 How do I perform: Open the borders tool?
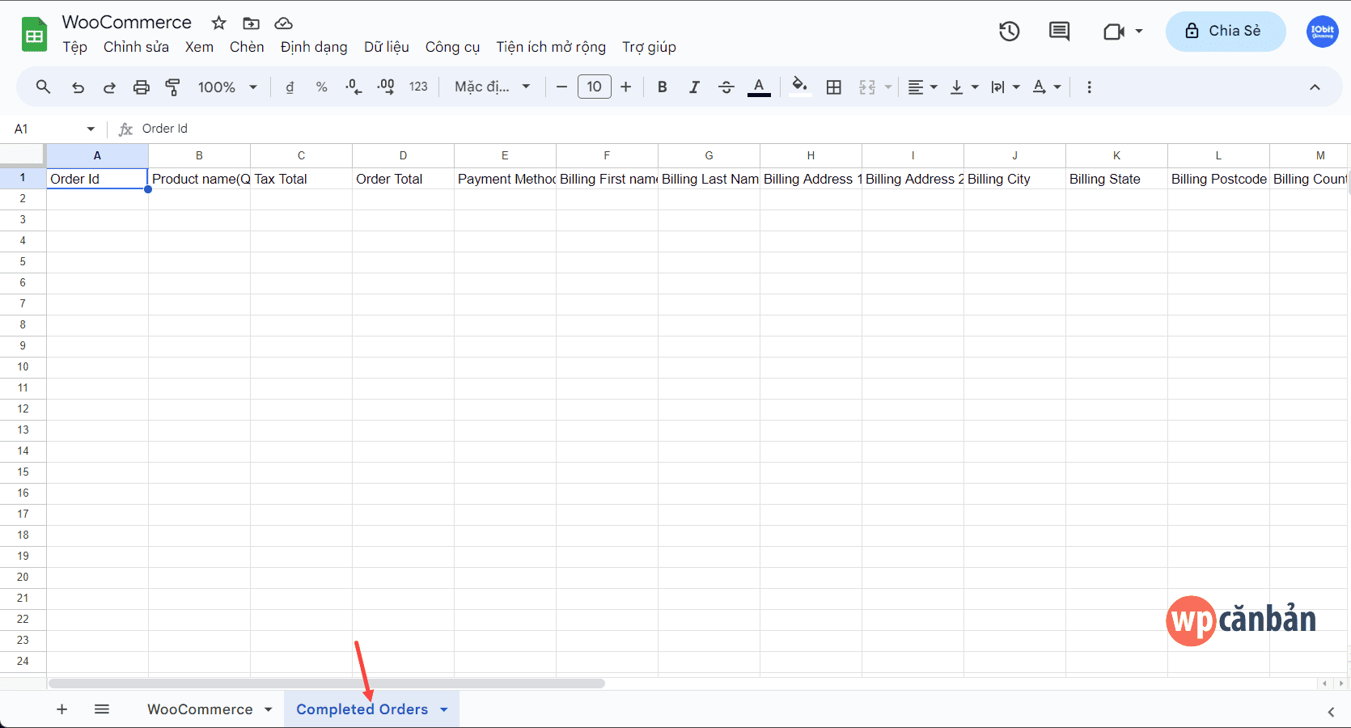(x=834, y=87)
